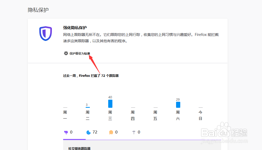Select the cryptominers tab
This screenshot has height=150, width=262.
pyautogui.click(x=136, y=132)
